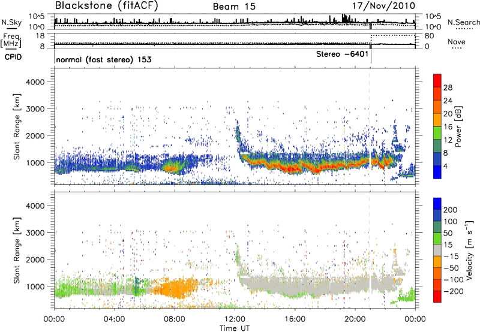Screen dimensions: 480x332
Task: Click the 'CPID' row label
Action: coord(13,57)
